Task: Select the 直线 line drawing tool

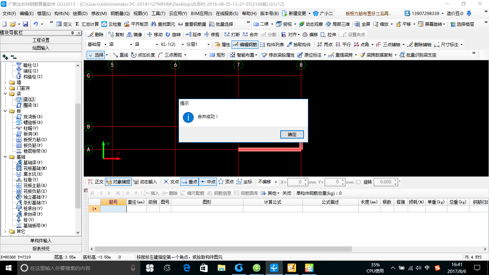Action: (x=120, y=55)
